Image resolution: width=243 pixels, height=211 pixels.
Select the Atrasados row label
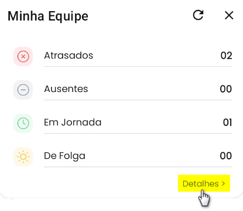pyautogui.click(x=69, y=56)
